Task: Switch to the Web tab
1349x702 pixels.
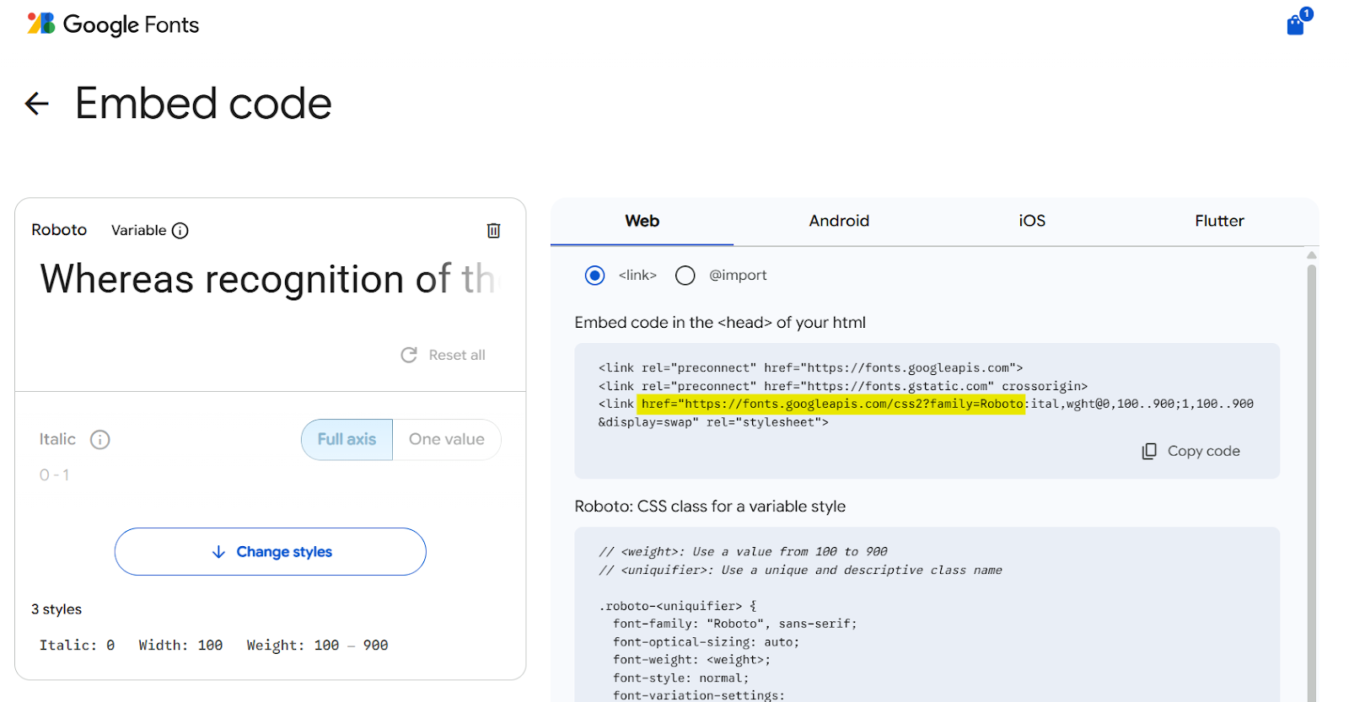Action: (642, 221)
